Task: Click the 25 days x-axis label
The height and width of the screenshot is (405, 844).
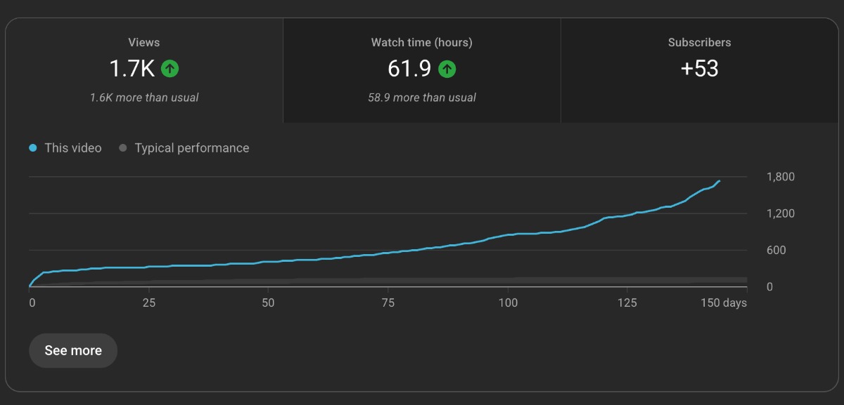Action: tap(148, 303)
